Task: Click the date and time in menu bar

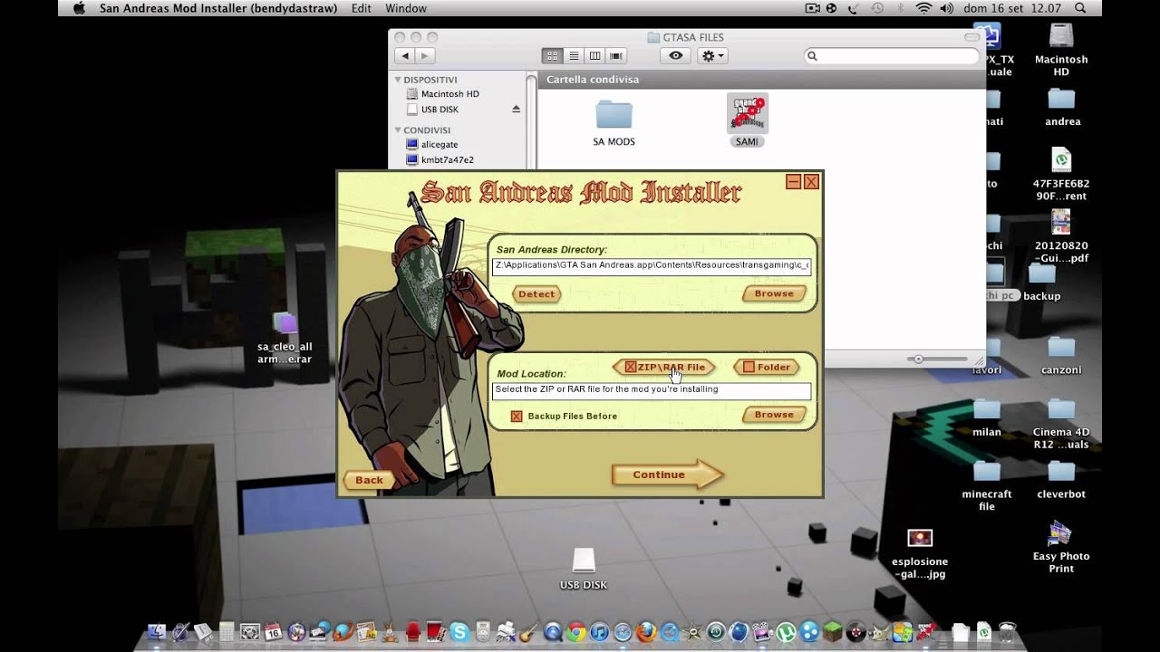Action: pyautogui.click(x=1012, y=8)
